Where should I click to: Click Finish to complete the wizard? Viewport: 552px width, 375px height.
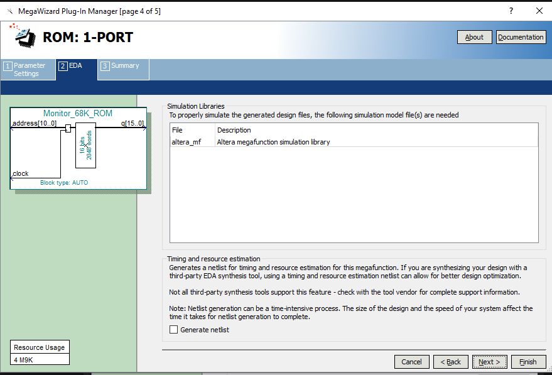528,362
